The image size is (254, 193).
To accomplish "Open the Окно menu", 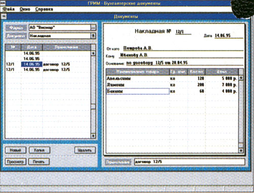I will point(25,9).
